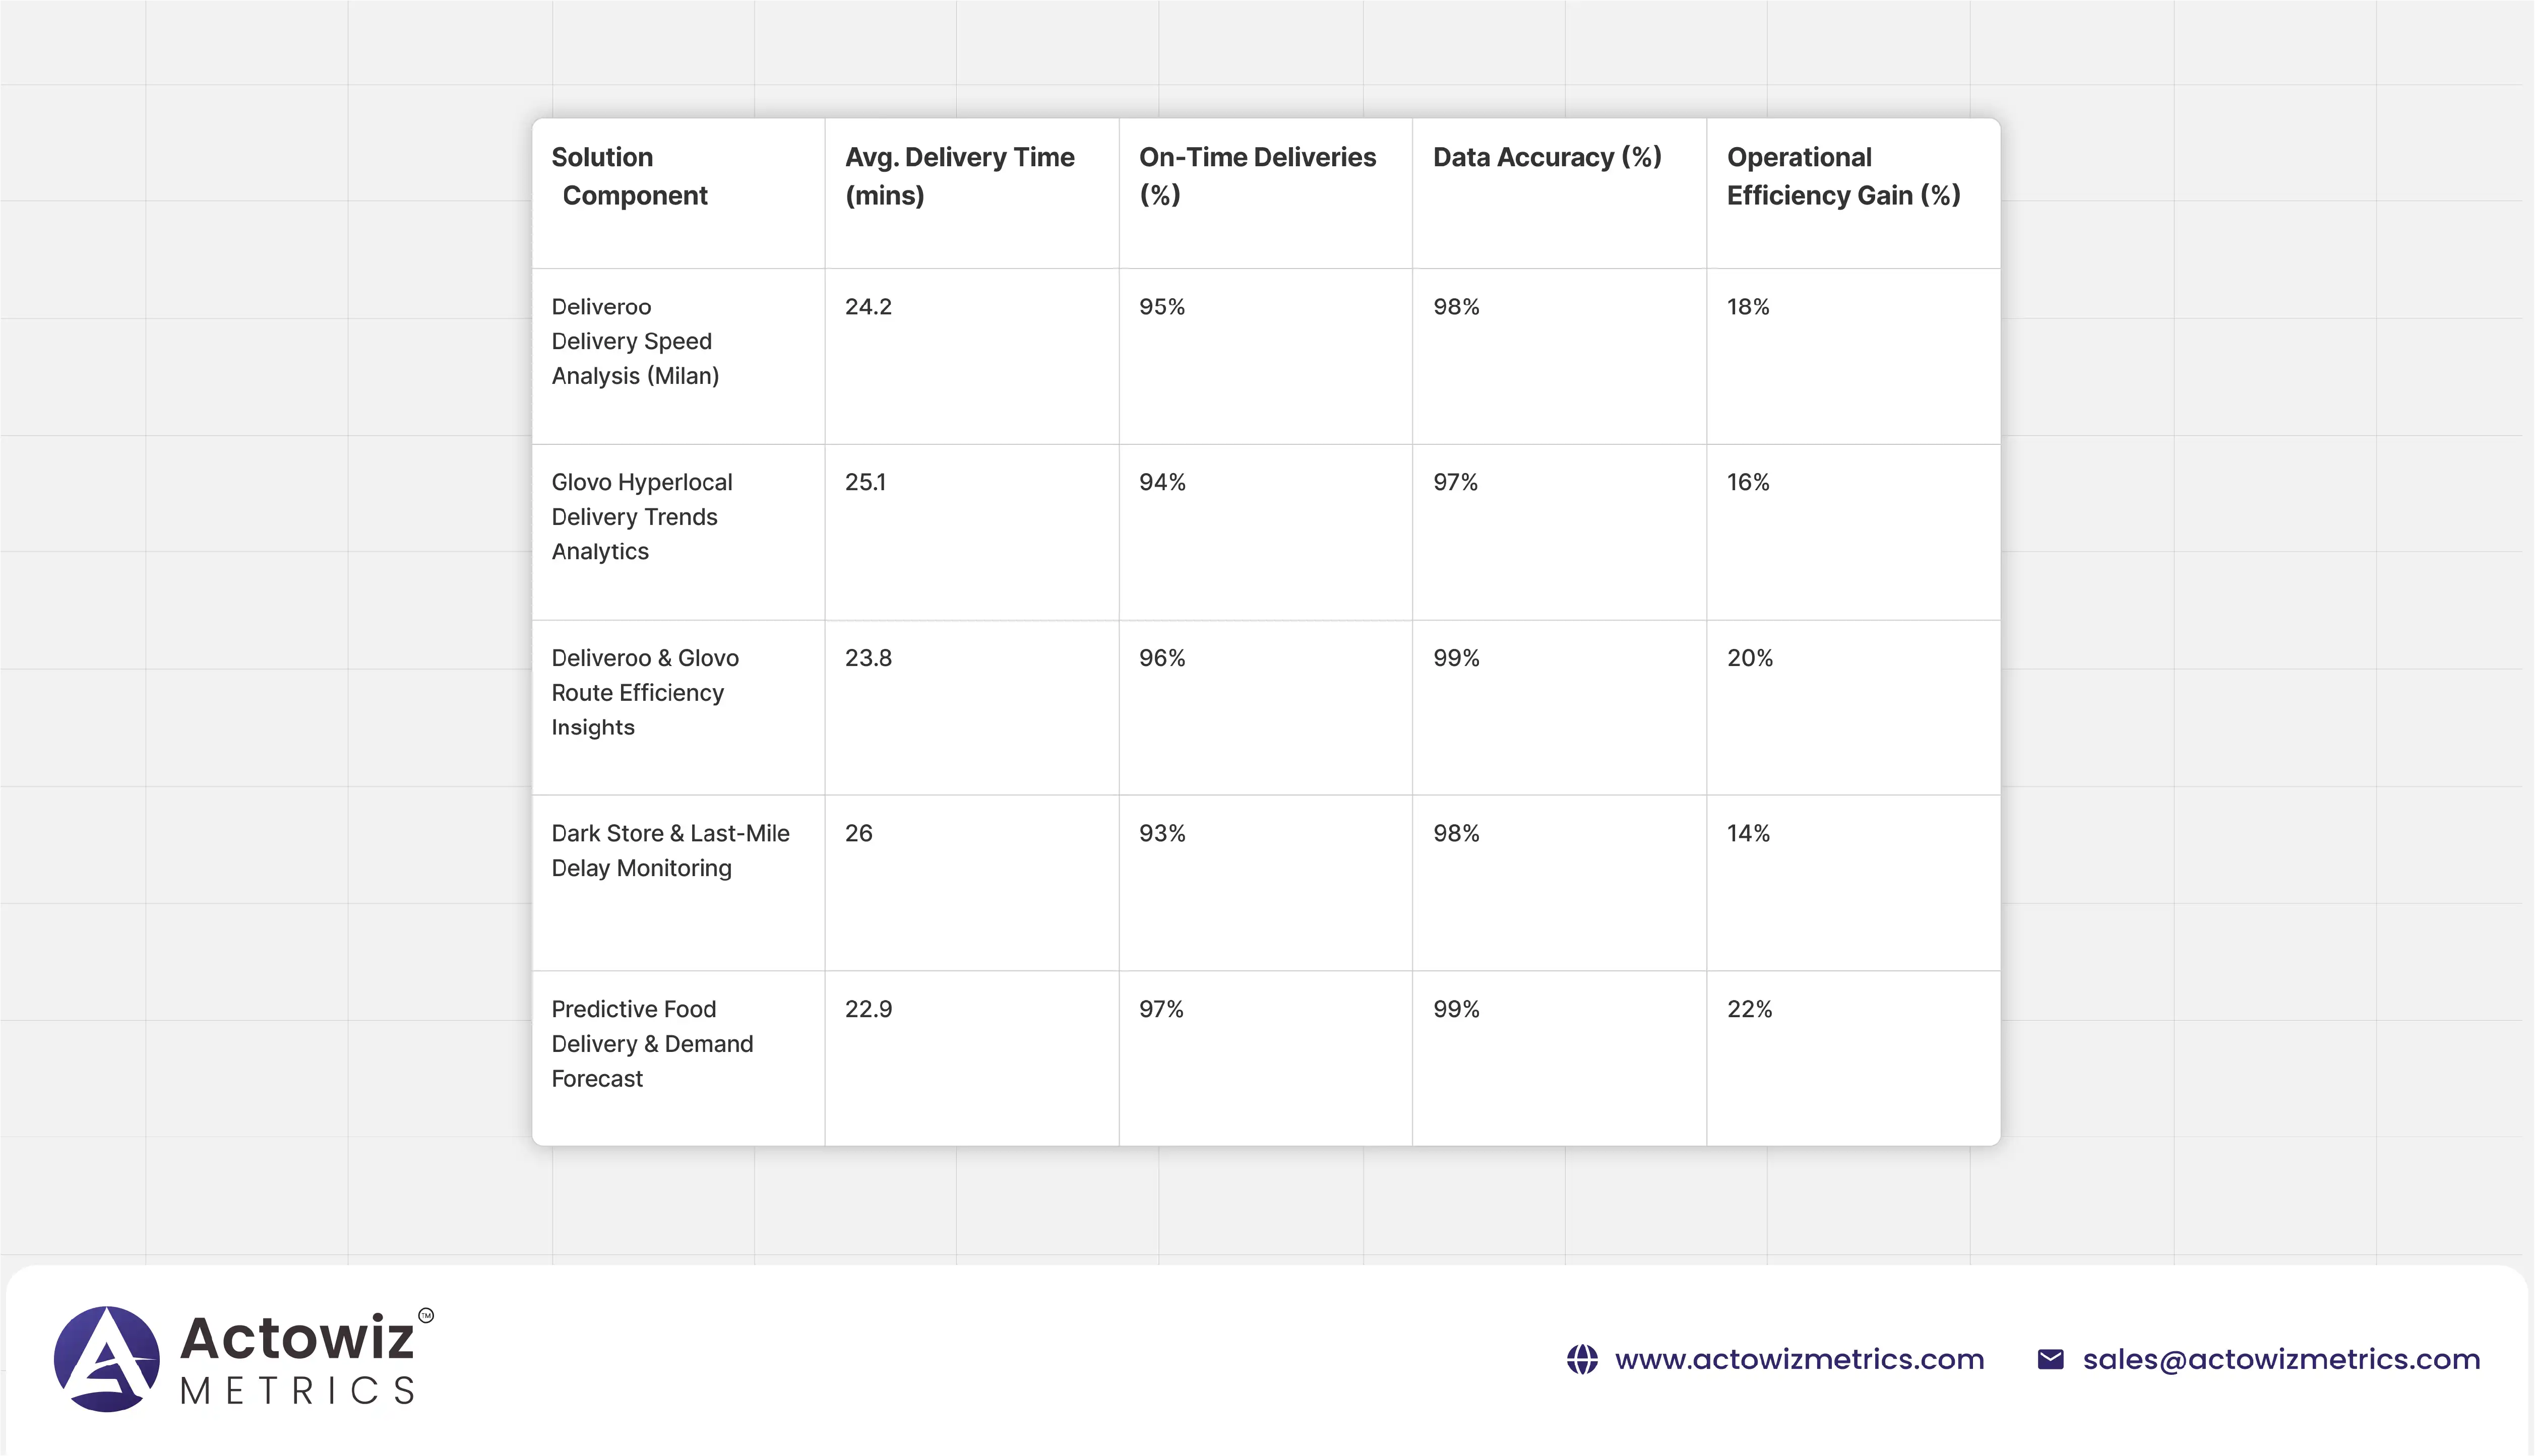Select the Dark Store & Last-Mile cell

669,851
